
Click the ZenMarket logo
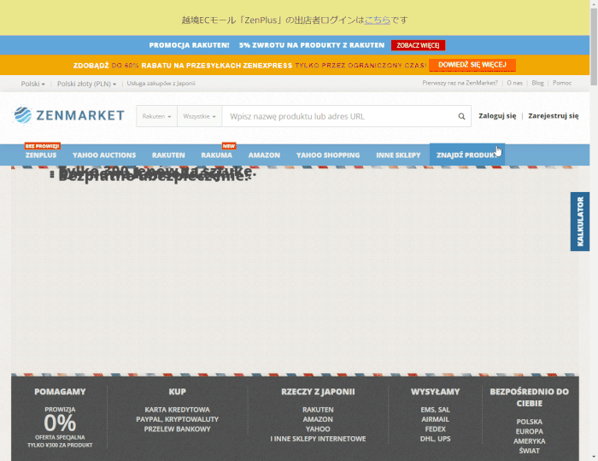pyautogui.click(x=69, y=115)
